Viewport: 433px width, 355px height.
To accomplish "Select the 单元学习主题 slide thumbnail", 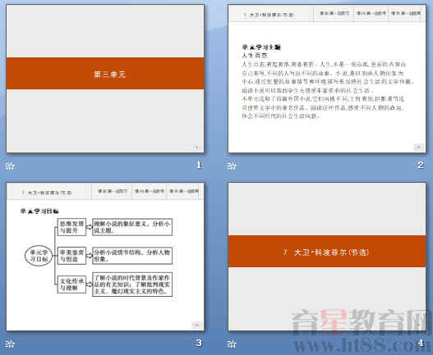I will [327, 79].
